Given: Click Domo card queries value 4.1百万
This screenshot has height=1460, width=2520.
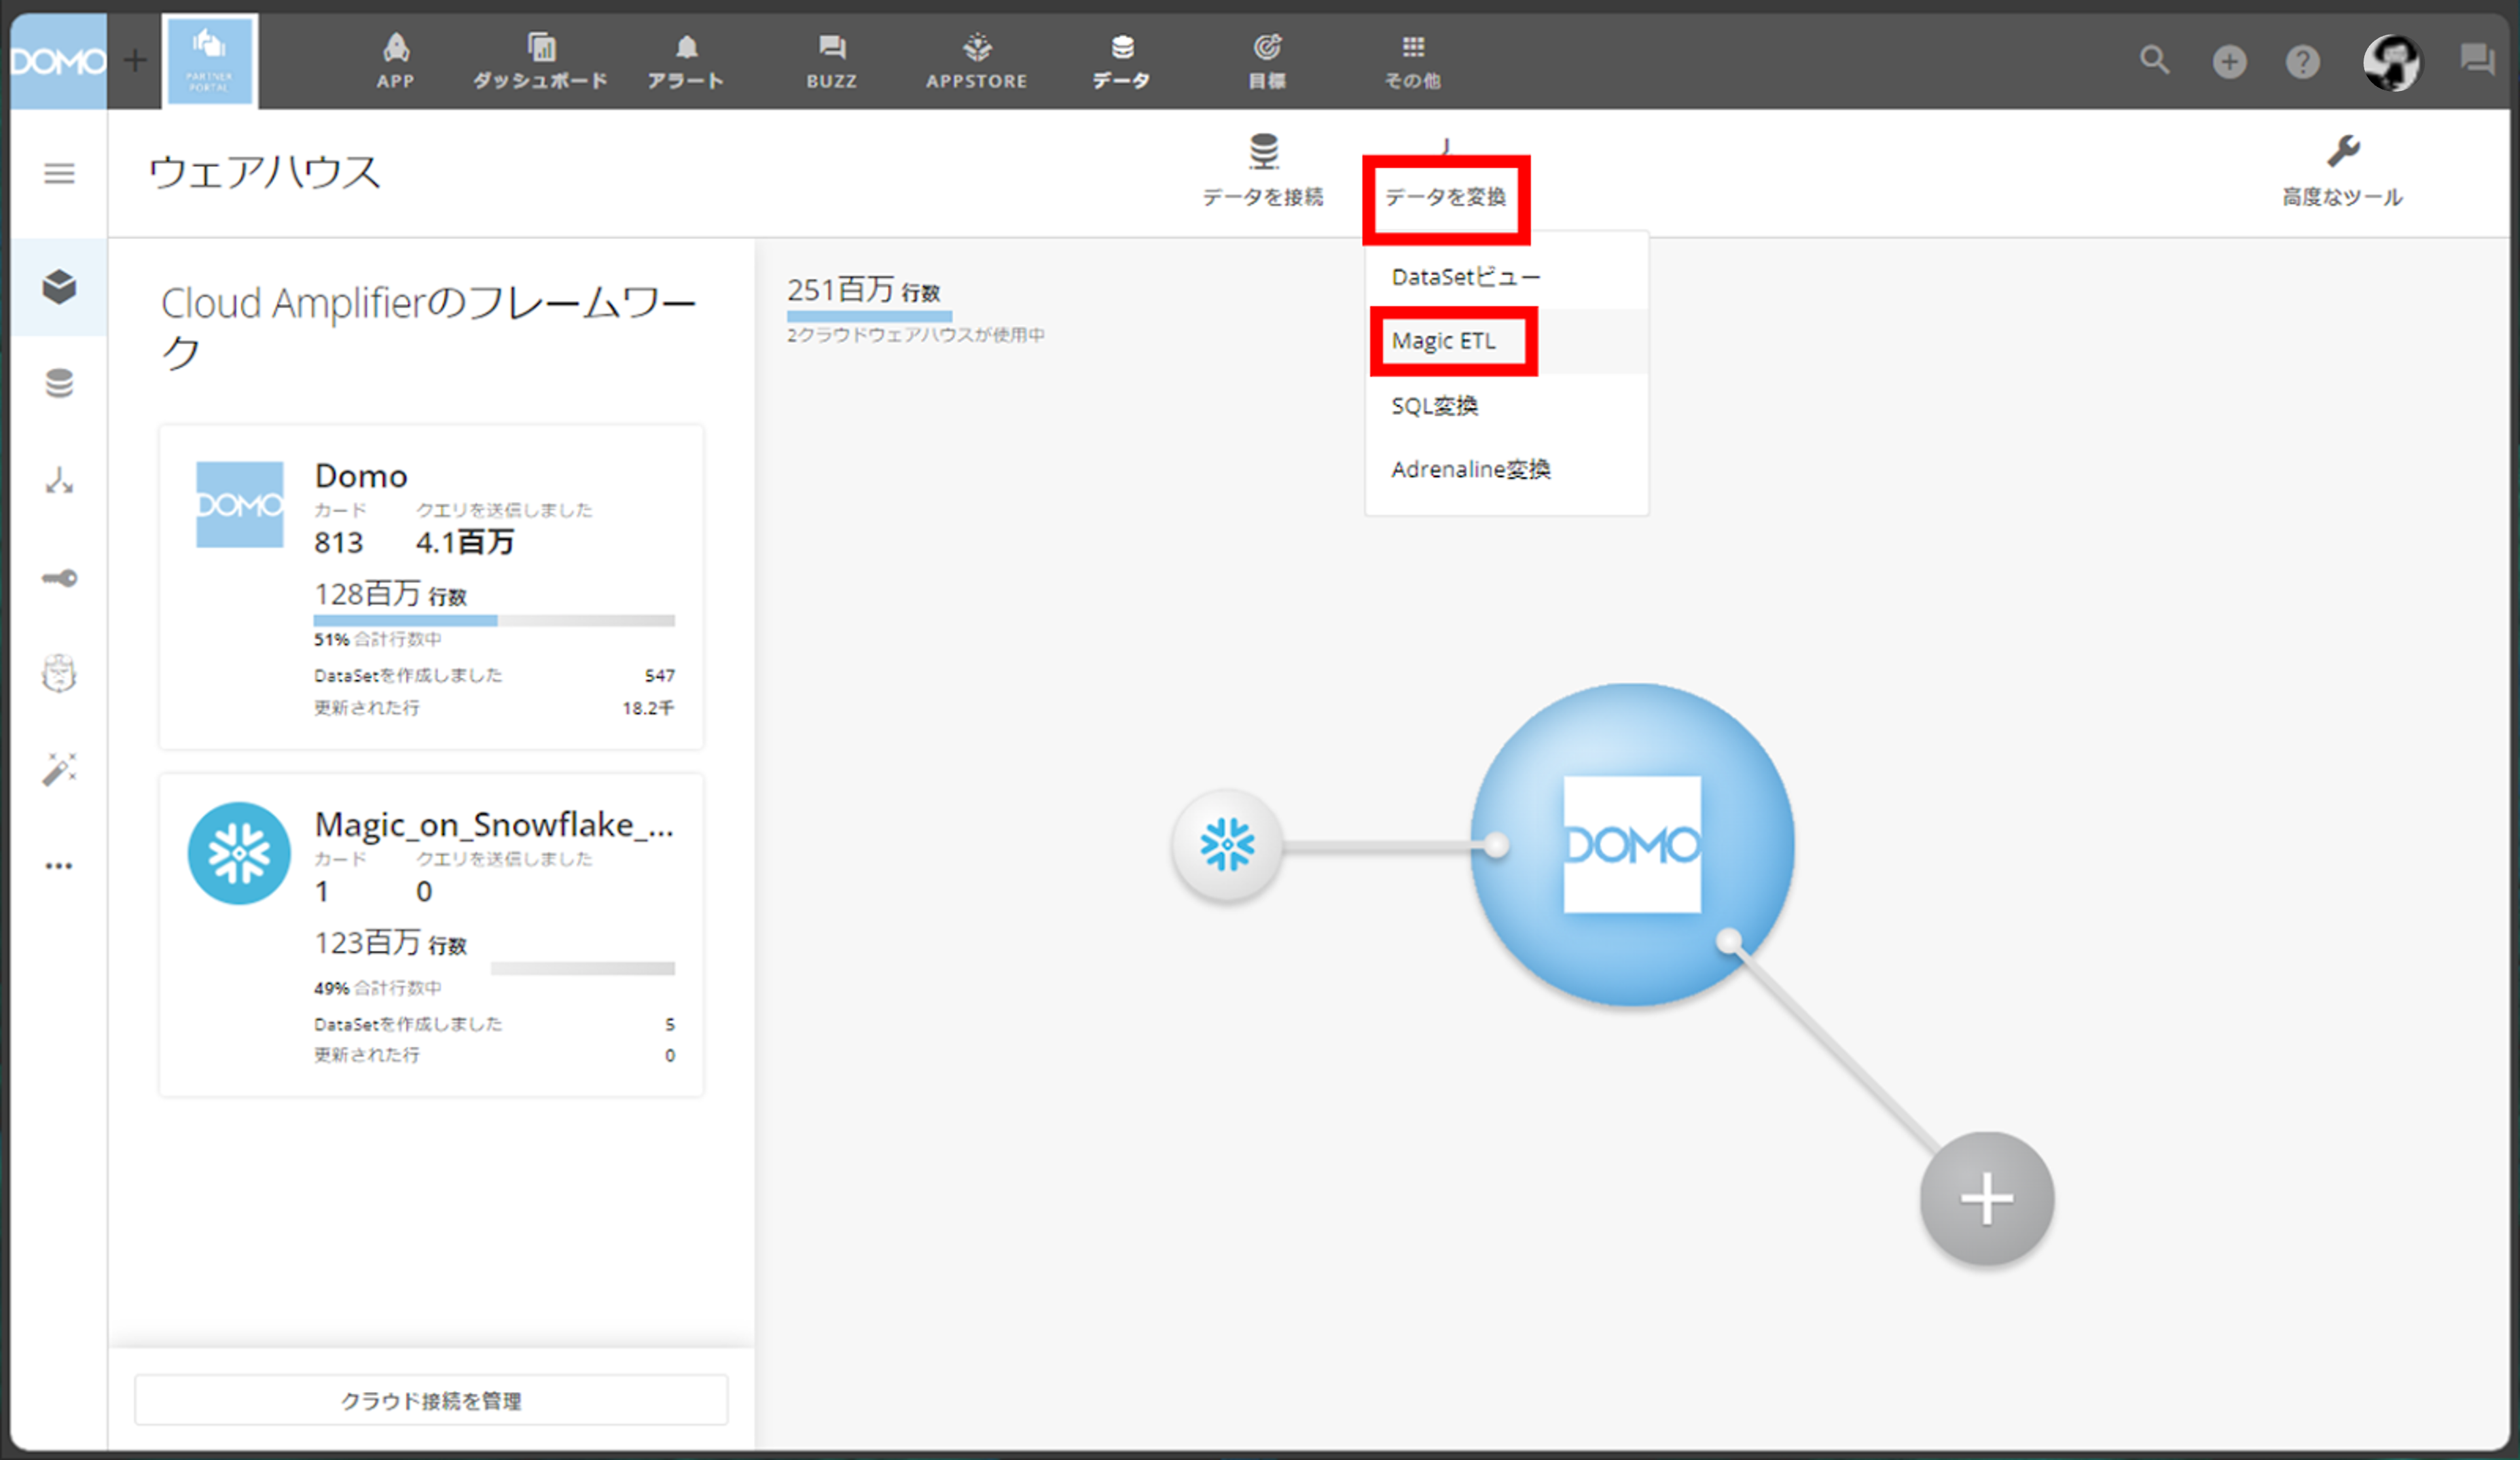Looking at the screenshot, I should pos(465,542).
